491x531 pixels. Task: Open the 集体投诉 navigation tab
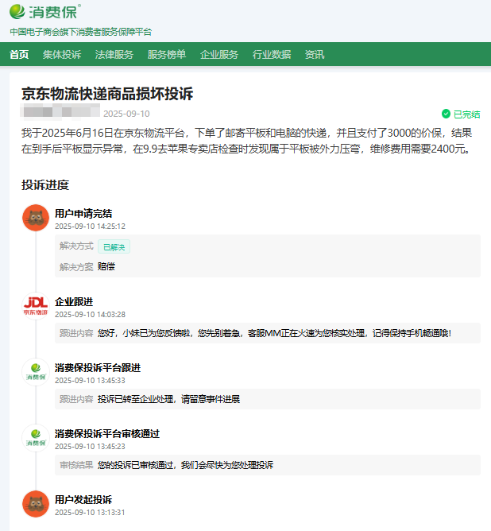[62, 54]
